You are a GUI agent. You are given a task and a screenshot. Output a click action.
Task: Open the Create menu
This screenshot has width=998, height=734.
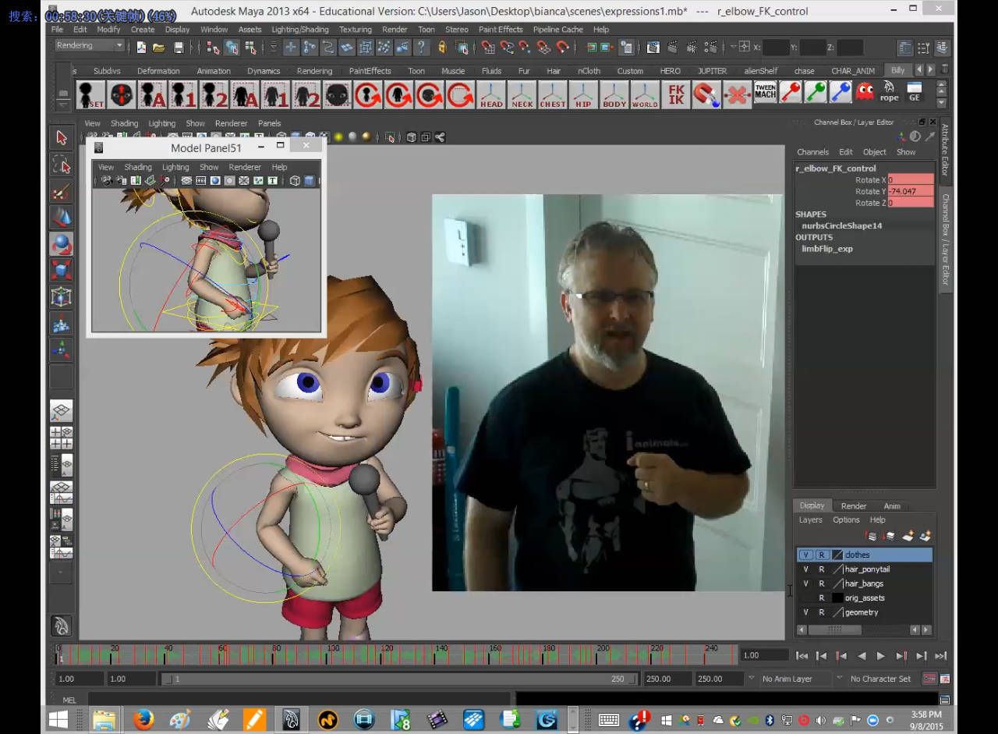[x=143, y=30]
